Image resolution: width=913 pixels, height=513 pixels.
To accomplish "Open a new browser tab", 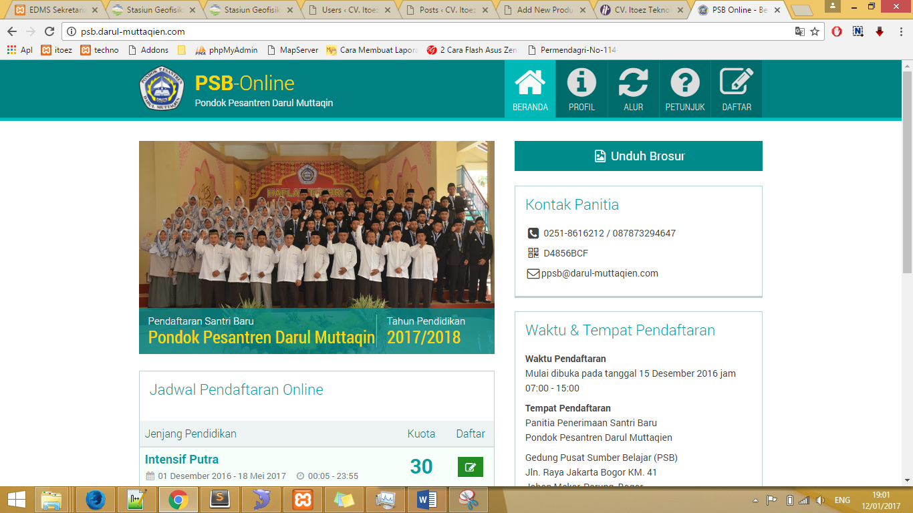I will pyautogui.click(x=801, y=11).
